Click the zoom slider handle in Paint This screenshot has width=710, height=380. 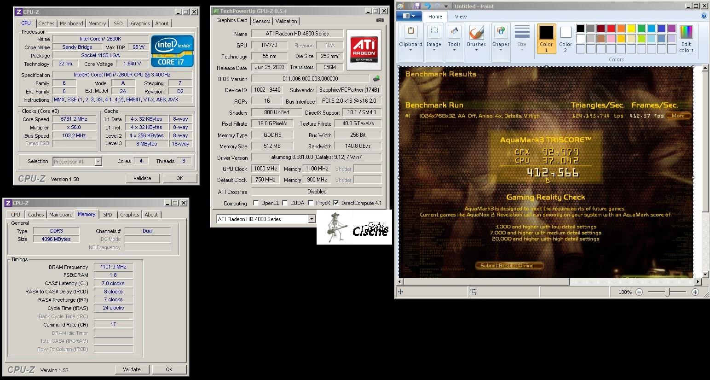[667, 292]
